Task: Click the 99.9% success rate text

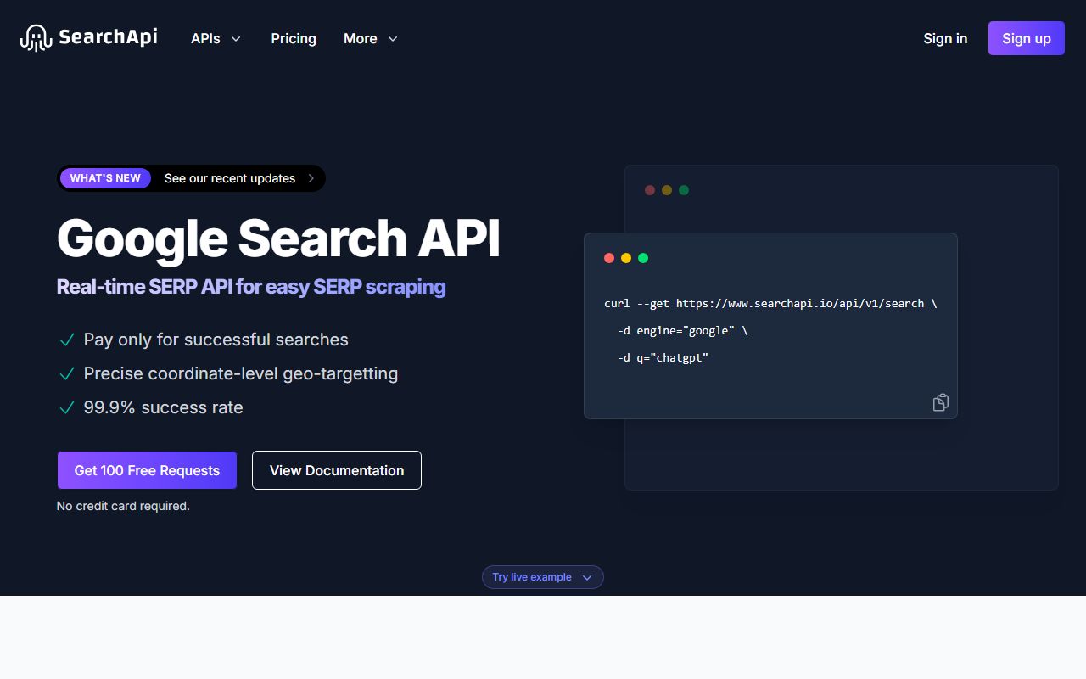Action: click(x=163, y=407)
